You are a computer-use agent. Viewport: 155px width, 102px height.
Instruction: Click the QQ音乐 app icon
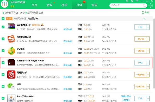click(11, 51)
